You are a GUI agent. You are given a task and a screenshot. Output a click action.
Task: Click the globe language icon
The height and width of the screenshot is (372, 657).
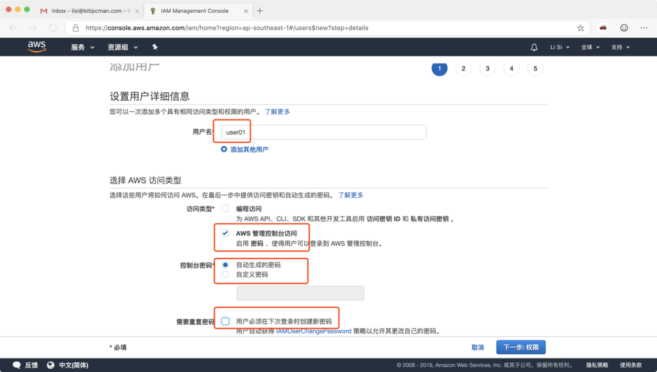pyautogui.click(x=50, y=365)
